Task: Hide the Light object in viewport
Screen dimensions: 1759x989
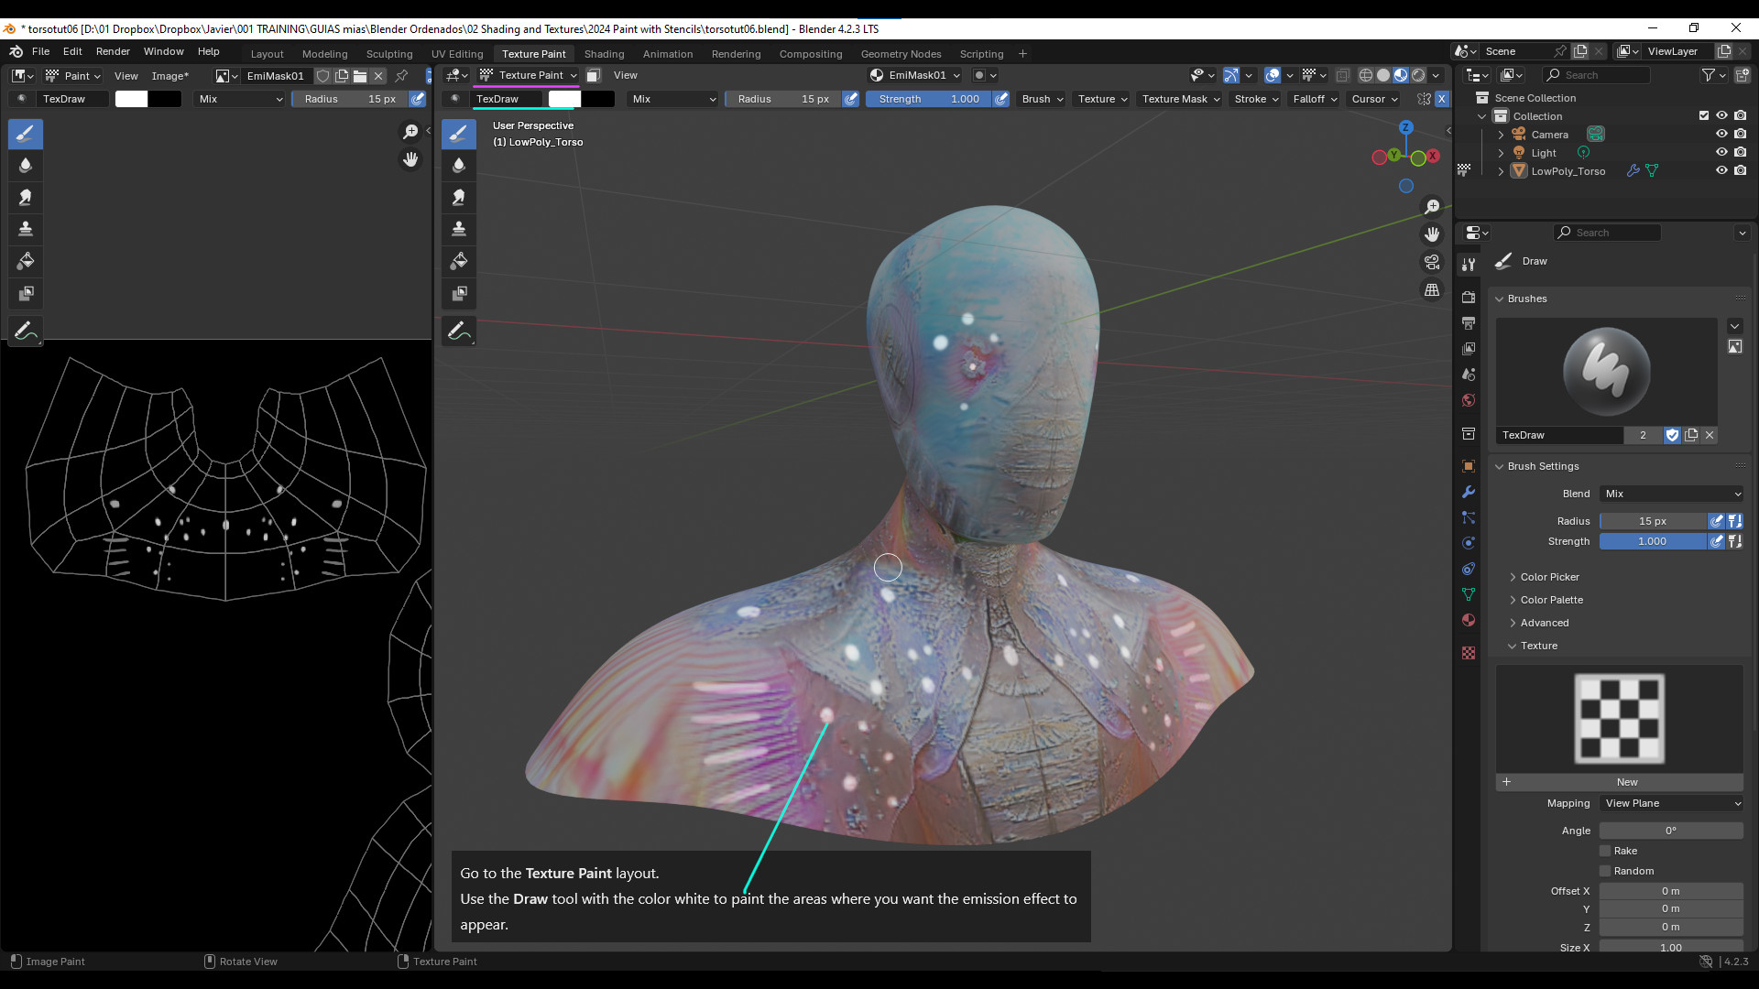Action: click(x=1721, y=152)
